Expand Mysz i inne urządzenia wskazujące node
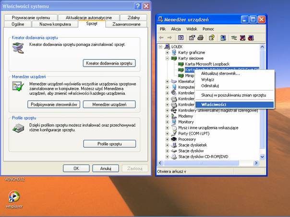 pyautogui.click(x=167, y=128)
